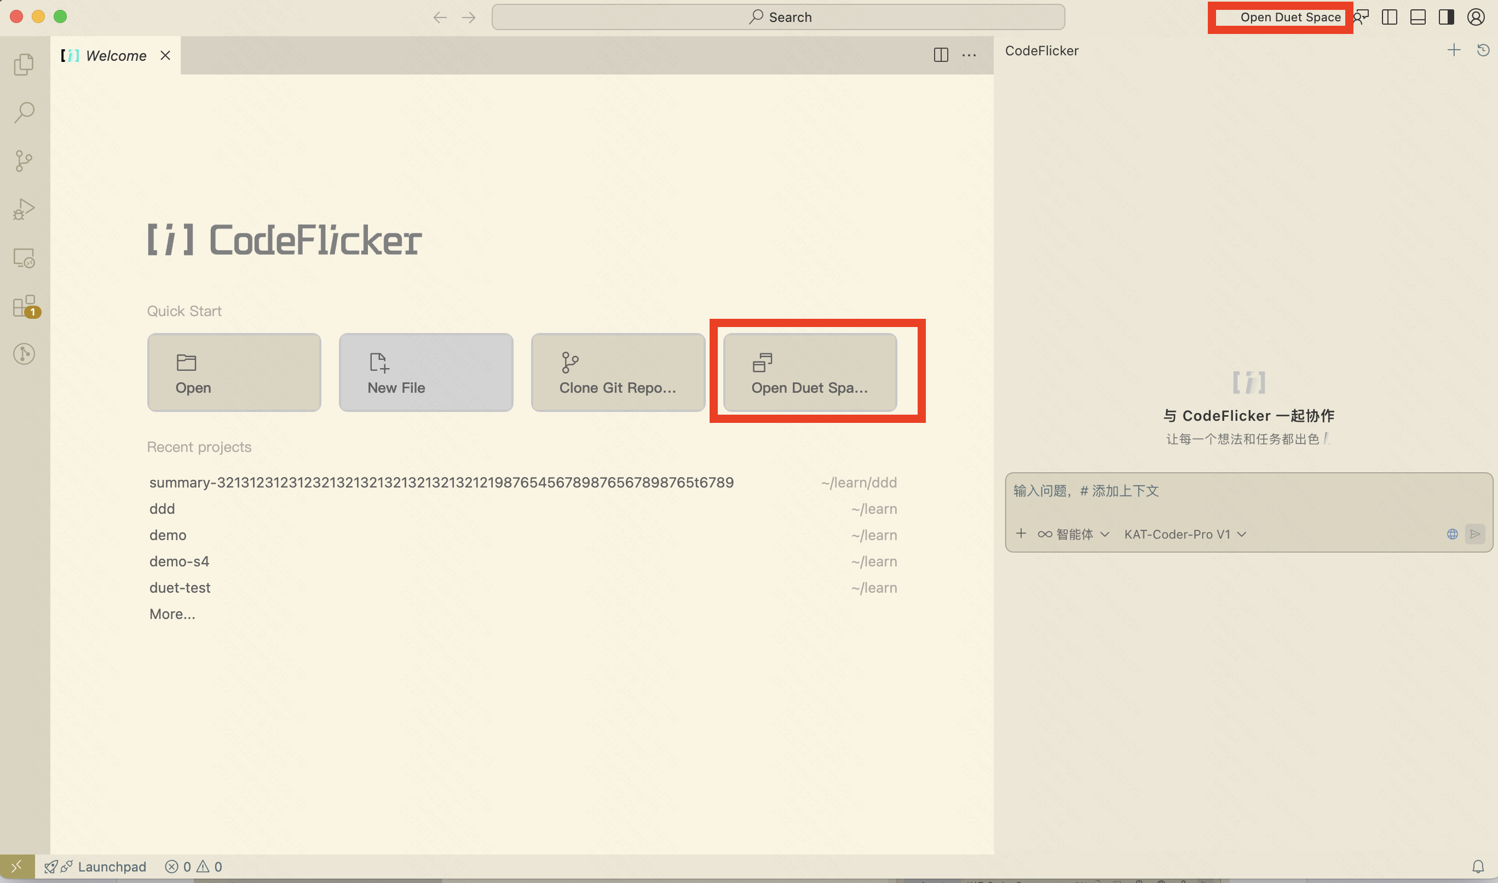This screenshot has height=883, width=1498.
Task: Open the Extensions view with badge
Action: tap(24, 306)
